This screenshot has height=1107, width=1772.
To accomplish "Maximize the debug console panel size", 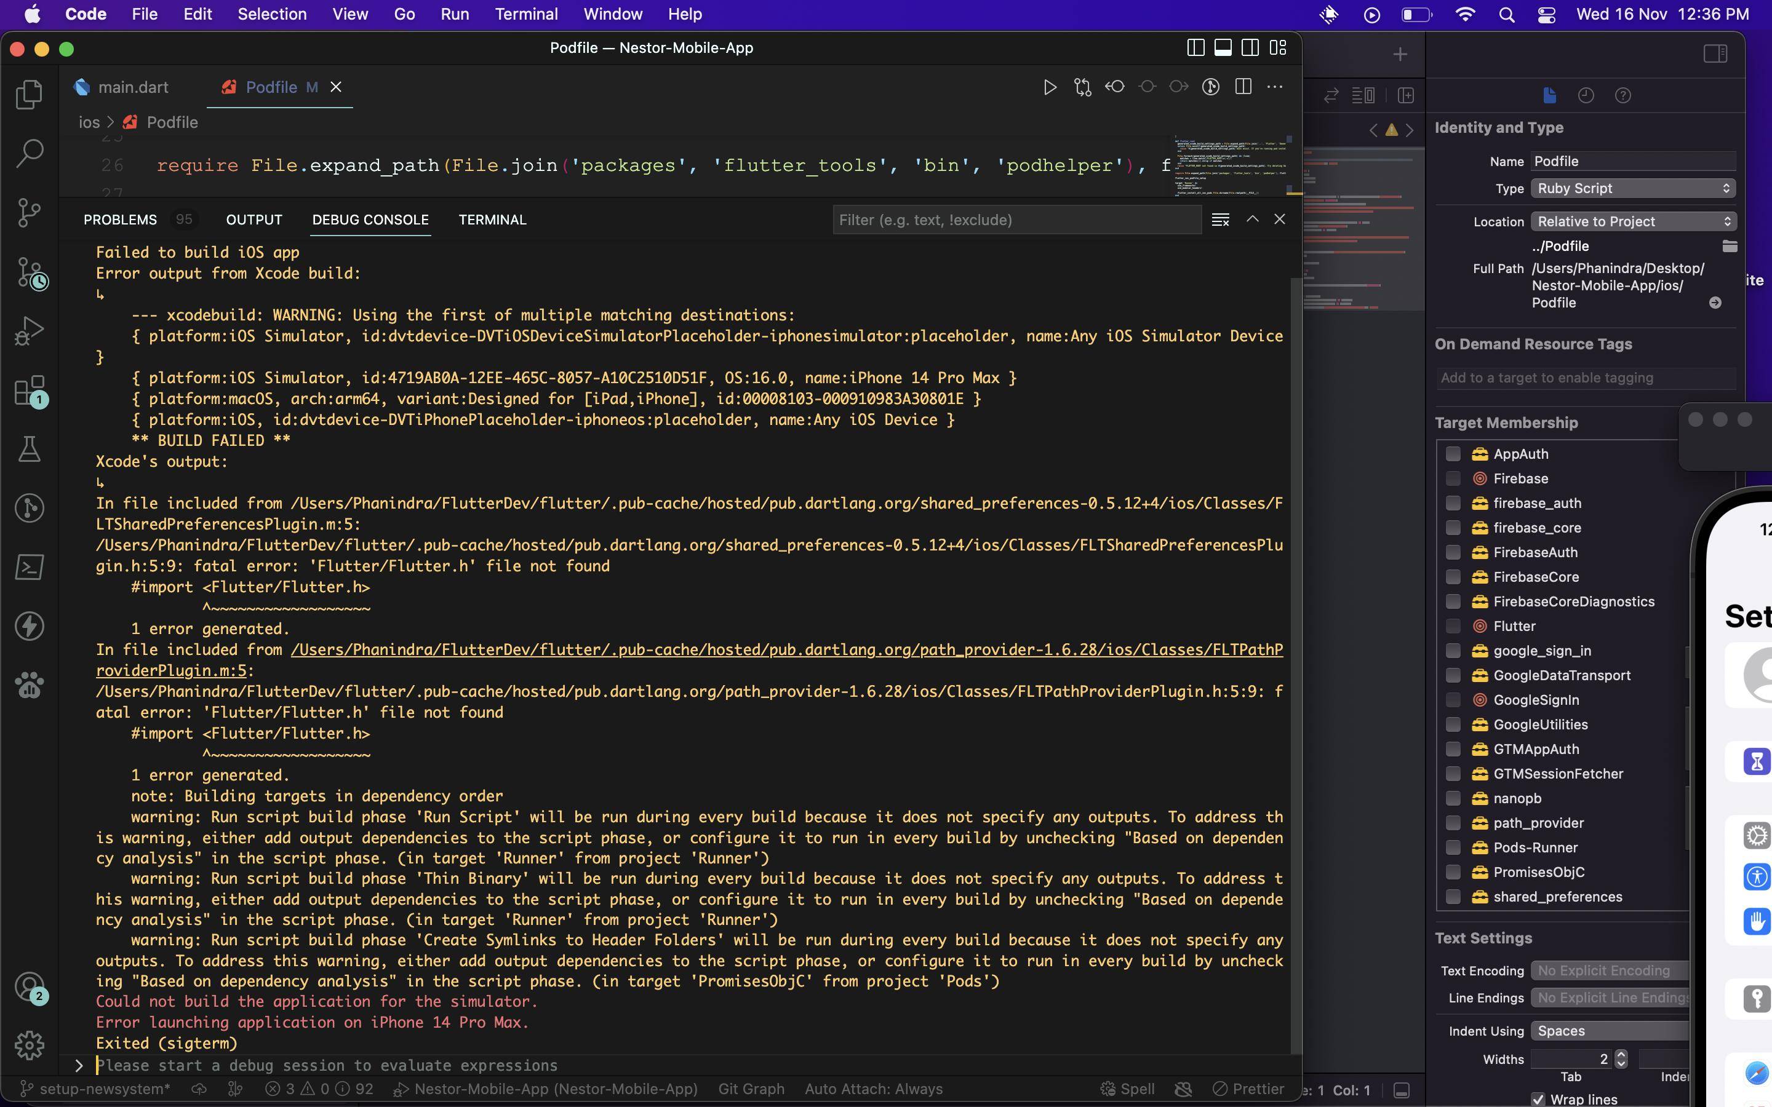I will [x=1253, y=219].
